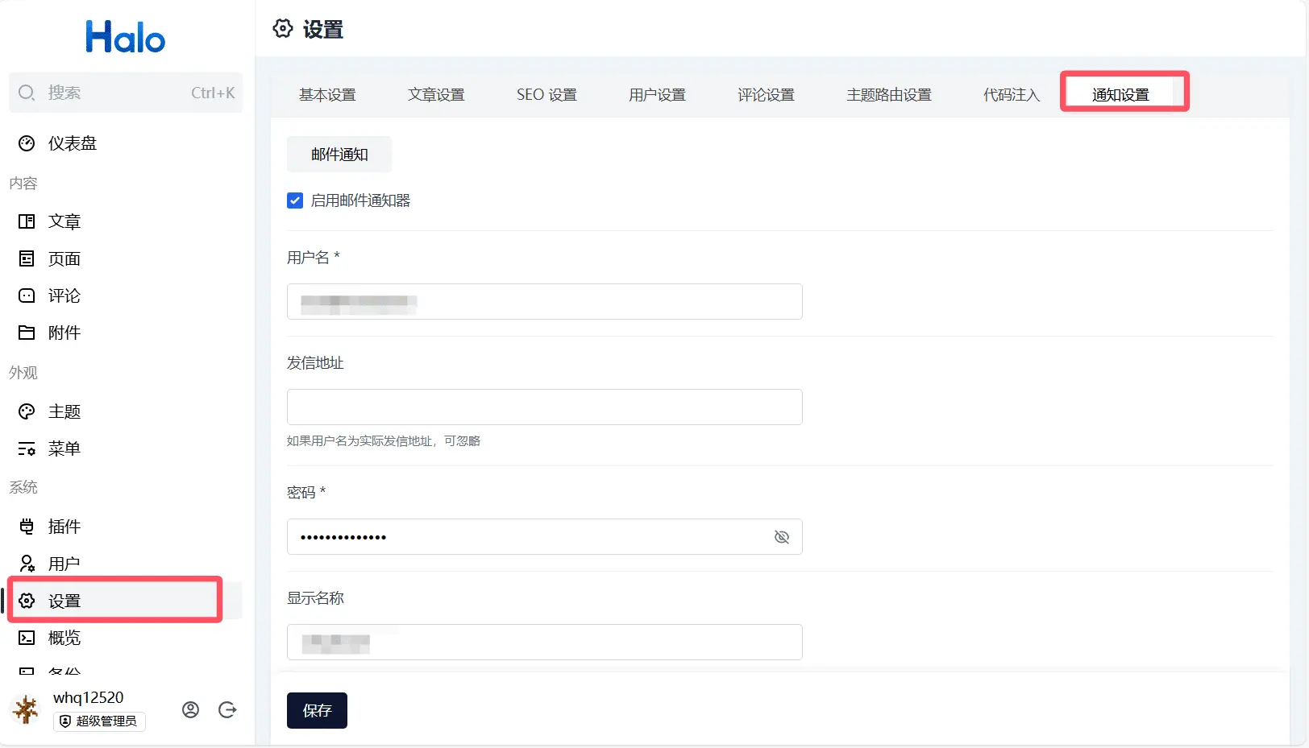Open the user profile icon beside whq12520
This screenshot has width=1309, height=748.
190,709
